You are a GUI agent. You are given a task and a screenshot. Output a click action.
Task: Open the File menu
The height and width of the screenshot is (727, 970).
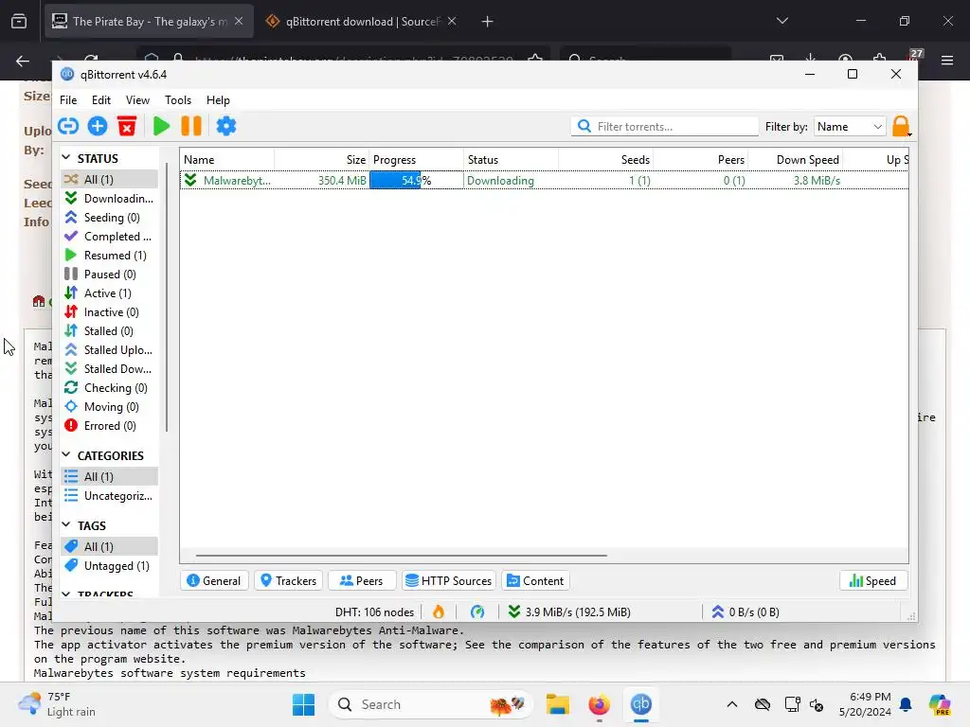pyautogui.click(x=68, y=100)
